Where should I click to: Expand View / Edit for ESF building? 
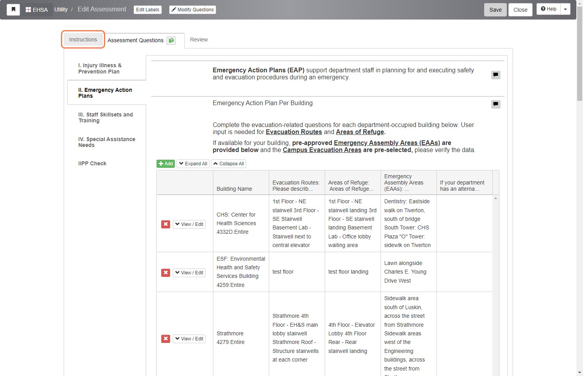pyautogui.click(x=189, y=272)
